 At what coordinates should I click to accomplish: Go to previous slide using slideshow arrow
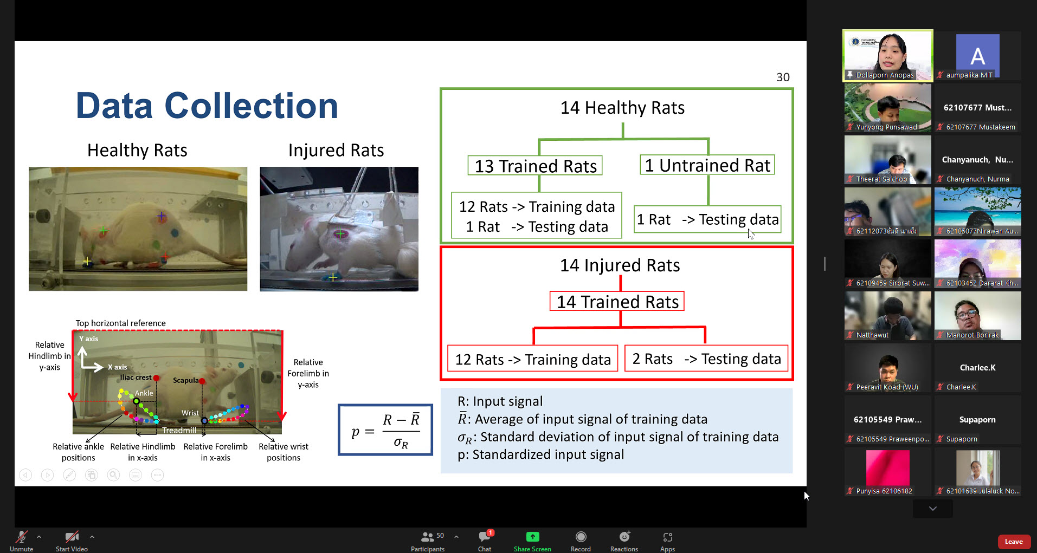25,475
